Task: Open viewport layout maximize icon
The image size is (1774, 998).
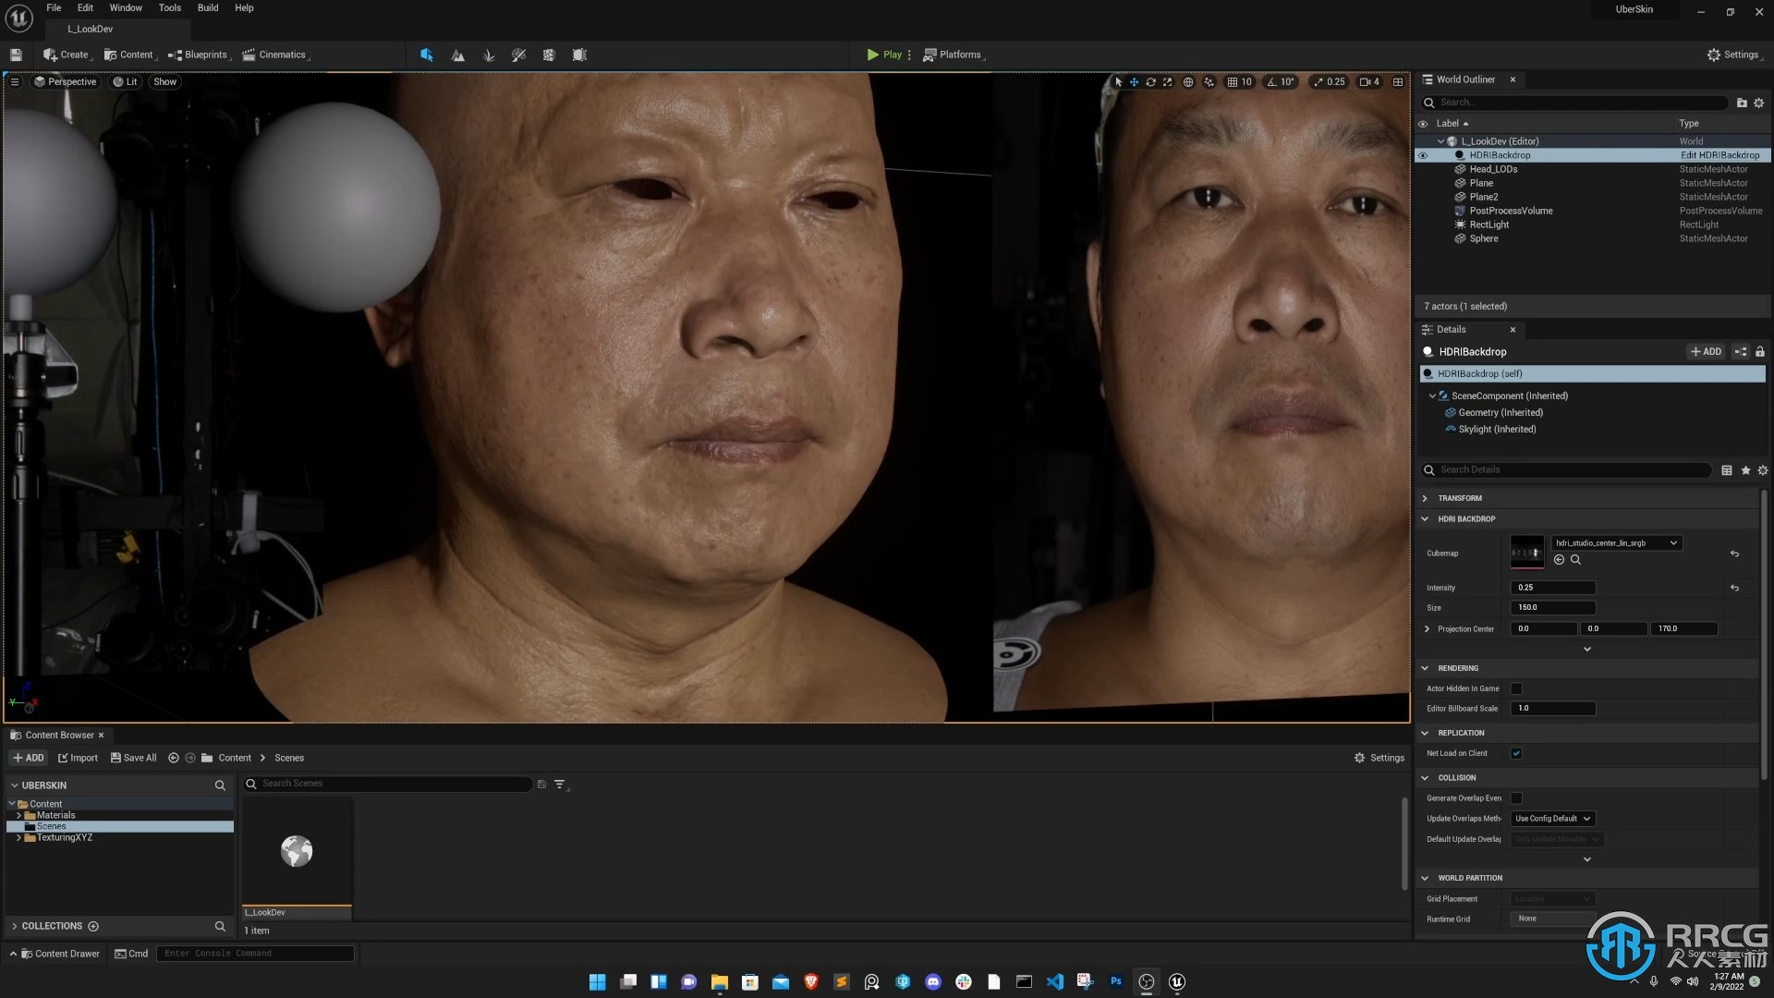Action: coord(1398,82)
